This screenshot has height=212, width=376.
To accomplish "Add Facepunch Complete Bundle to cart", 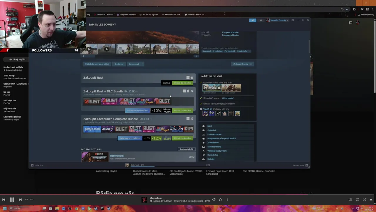I will 182,138.
